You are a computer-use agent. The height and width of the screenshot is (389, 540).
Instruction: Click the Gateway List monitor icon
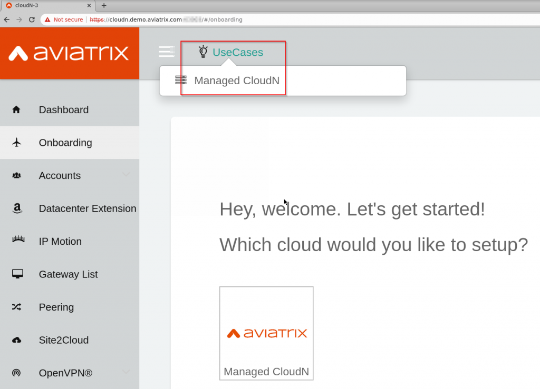[x=17, y=274]
